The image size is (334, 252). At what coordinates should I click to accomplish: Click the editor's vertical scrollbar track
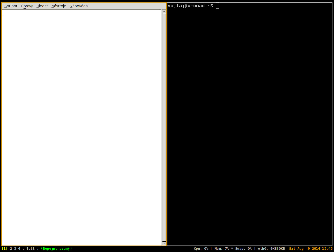point(164,127)
